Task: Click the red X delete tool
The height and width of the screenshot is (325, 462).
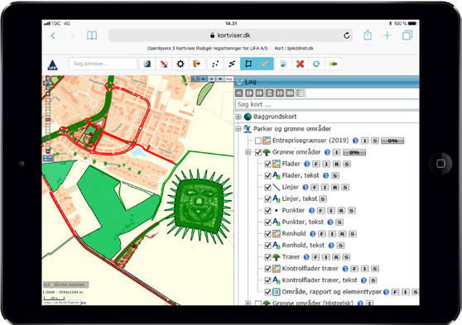Action: click(x=300, y=64)
